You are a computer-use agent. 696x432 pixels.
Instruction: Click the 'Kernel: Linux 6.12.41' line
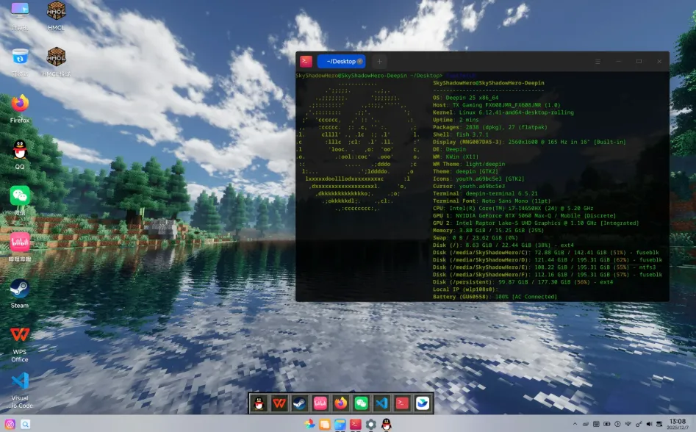click(x=503, y=112)
